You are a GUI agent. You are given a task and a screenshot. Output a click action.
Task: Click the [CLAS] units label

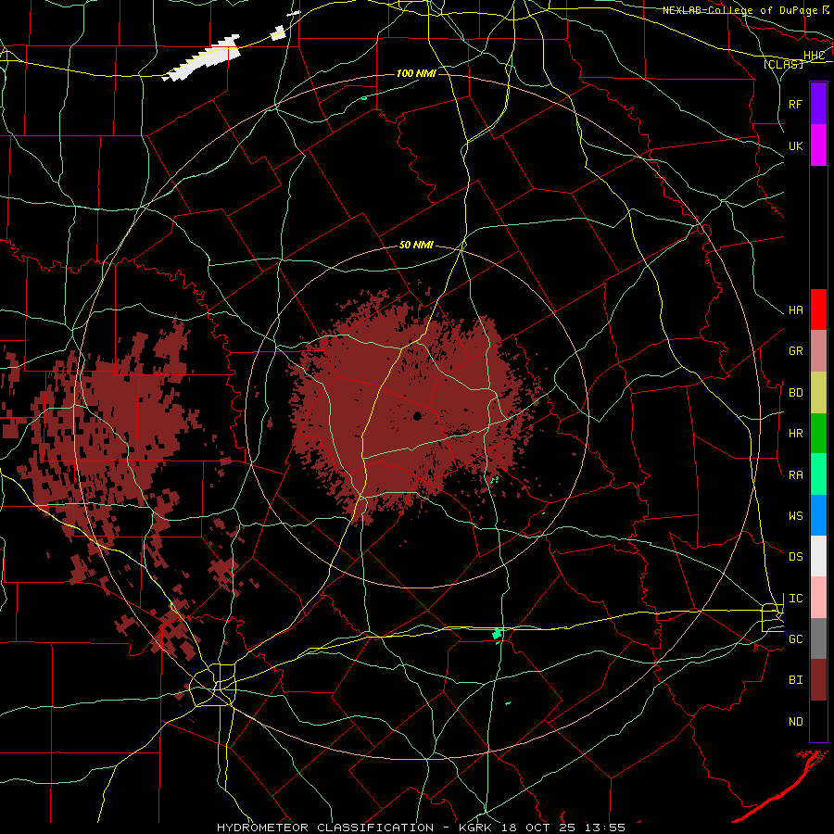point(783,64)
